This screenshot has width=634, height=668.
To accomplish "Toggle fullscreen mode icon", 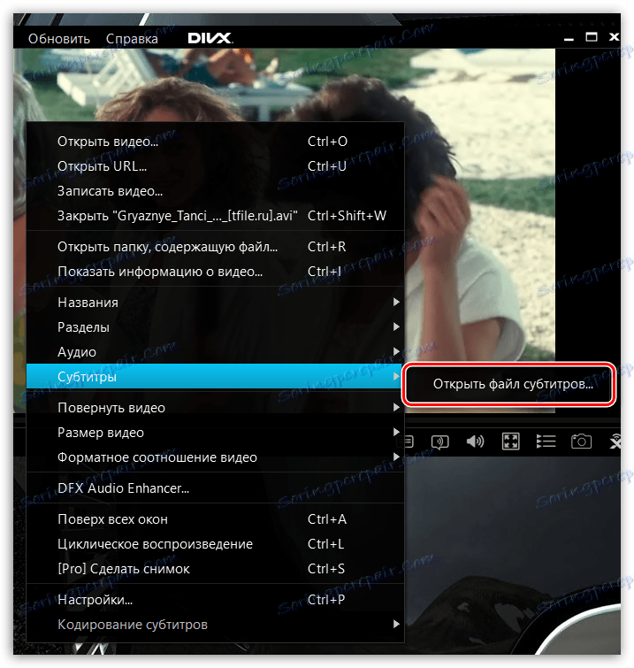I will pyautogui.click(x=510, y=441).
